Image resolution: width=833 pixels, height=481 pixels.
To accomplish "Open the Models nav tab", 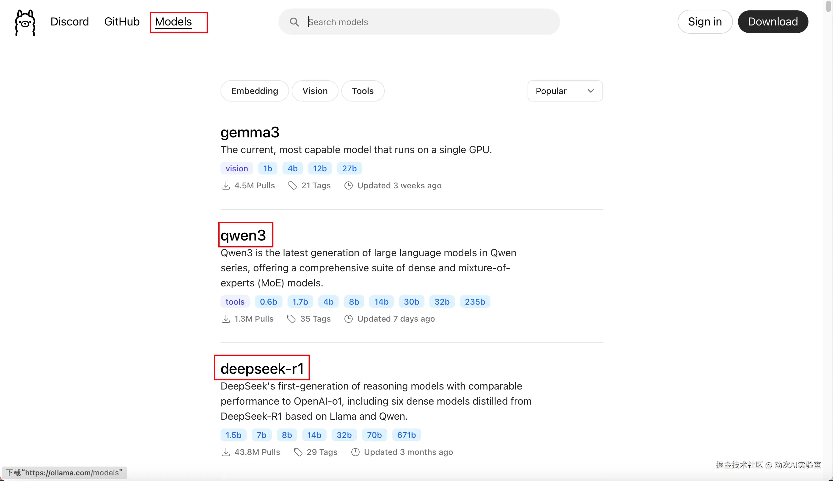I will (173, 22).
